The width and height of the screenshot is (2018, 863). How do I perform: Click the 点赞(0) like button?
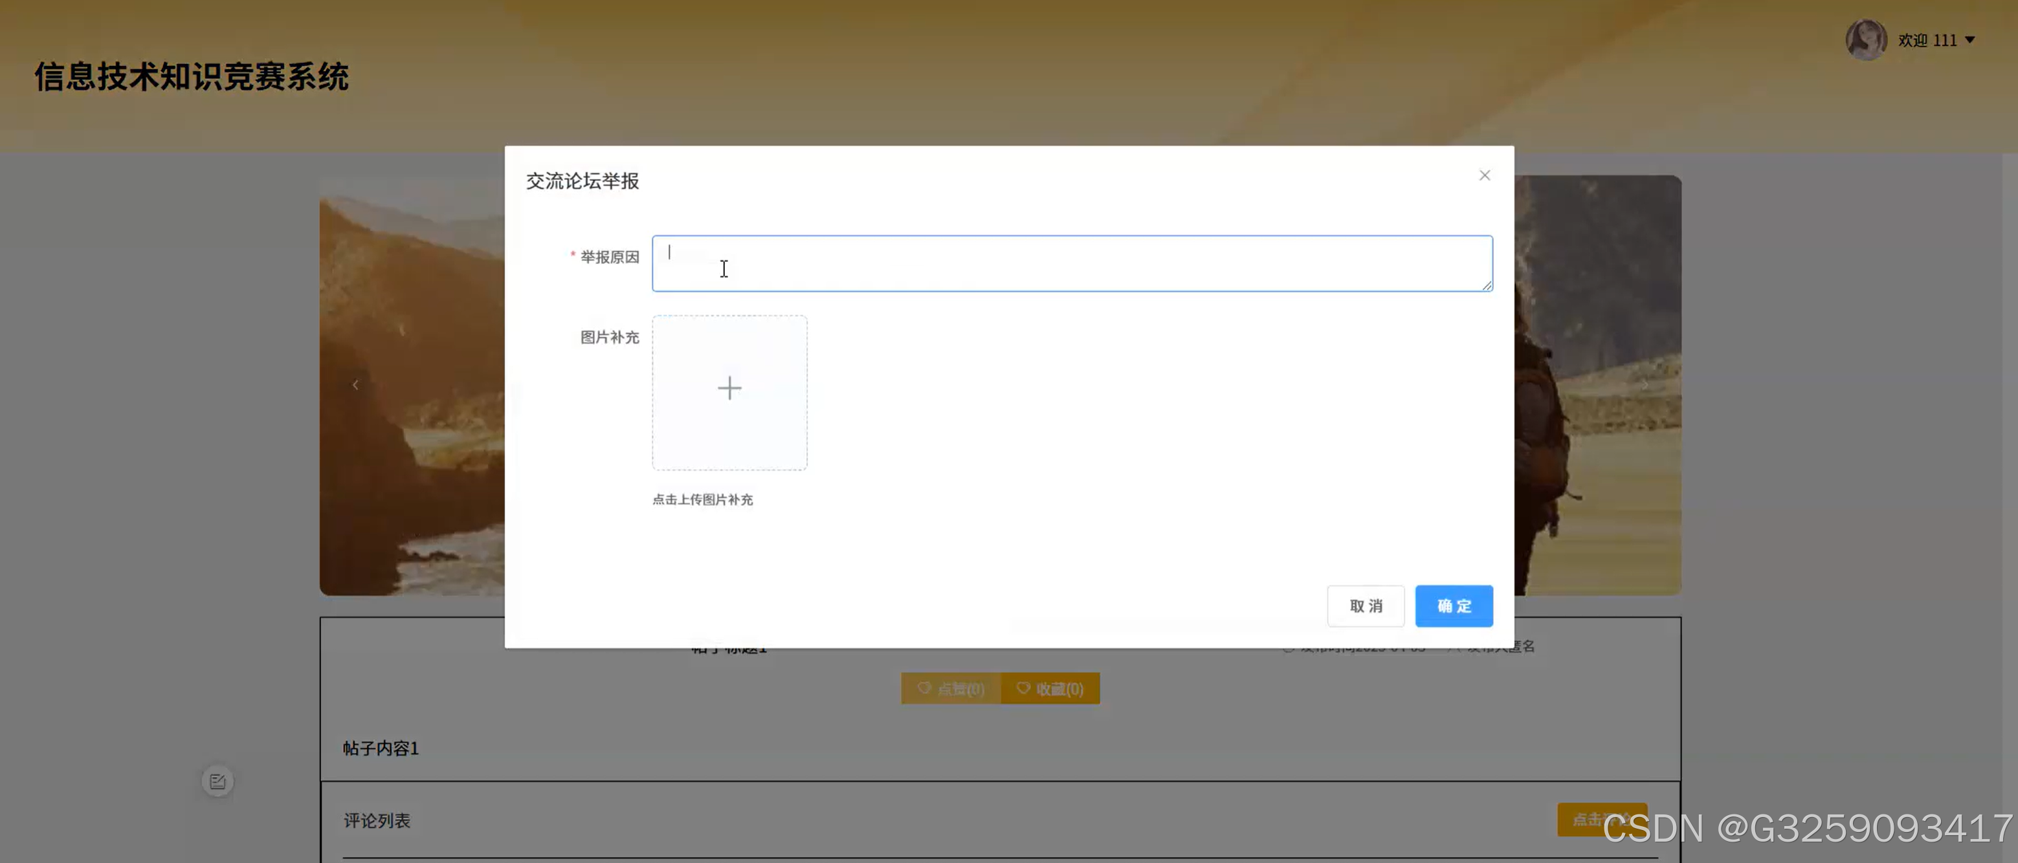(x=950, y=689)
